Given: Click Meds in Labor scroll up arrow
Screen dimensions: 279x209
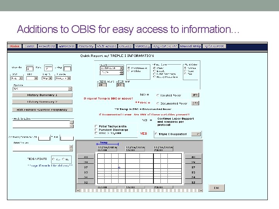Looking at the screenshot, I should (x=71, y=122).
